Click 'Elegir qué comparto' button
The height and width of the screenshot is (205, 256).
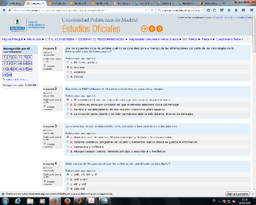(x=237, y=194)
